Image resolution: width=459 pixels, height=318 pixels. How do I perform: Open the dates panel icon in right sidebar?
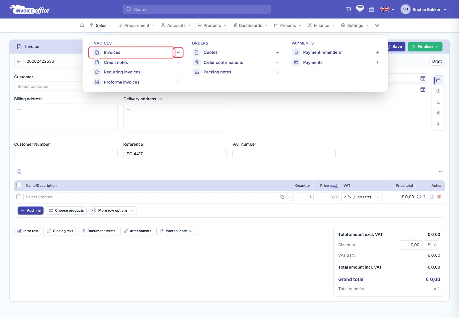[x=438, y=80]
